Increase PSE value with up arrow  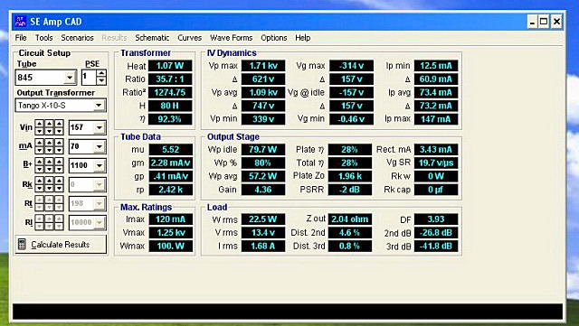101,74
